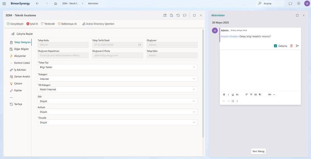Send the message with the arrow icon

pos(297,46)
